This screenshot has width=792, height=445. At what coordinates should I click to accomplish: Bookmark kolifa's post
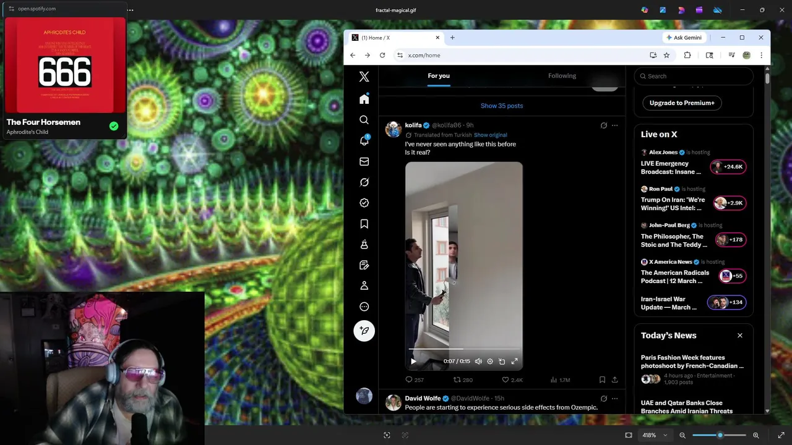pyautogui.click(x=602, y=380)
